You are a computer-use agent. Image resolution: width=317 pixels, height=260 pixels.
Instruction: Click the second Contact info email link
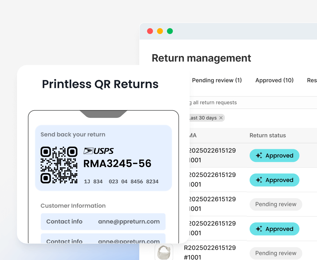click(x=129, y=242)
